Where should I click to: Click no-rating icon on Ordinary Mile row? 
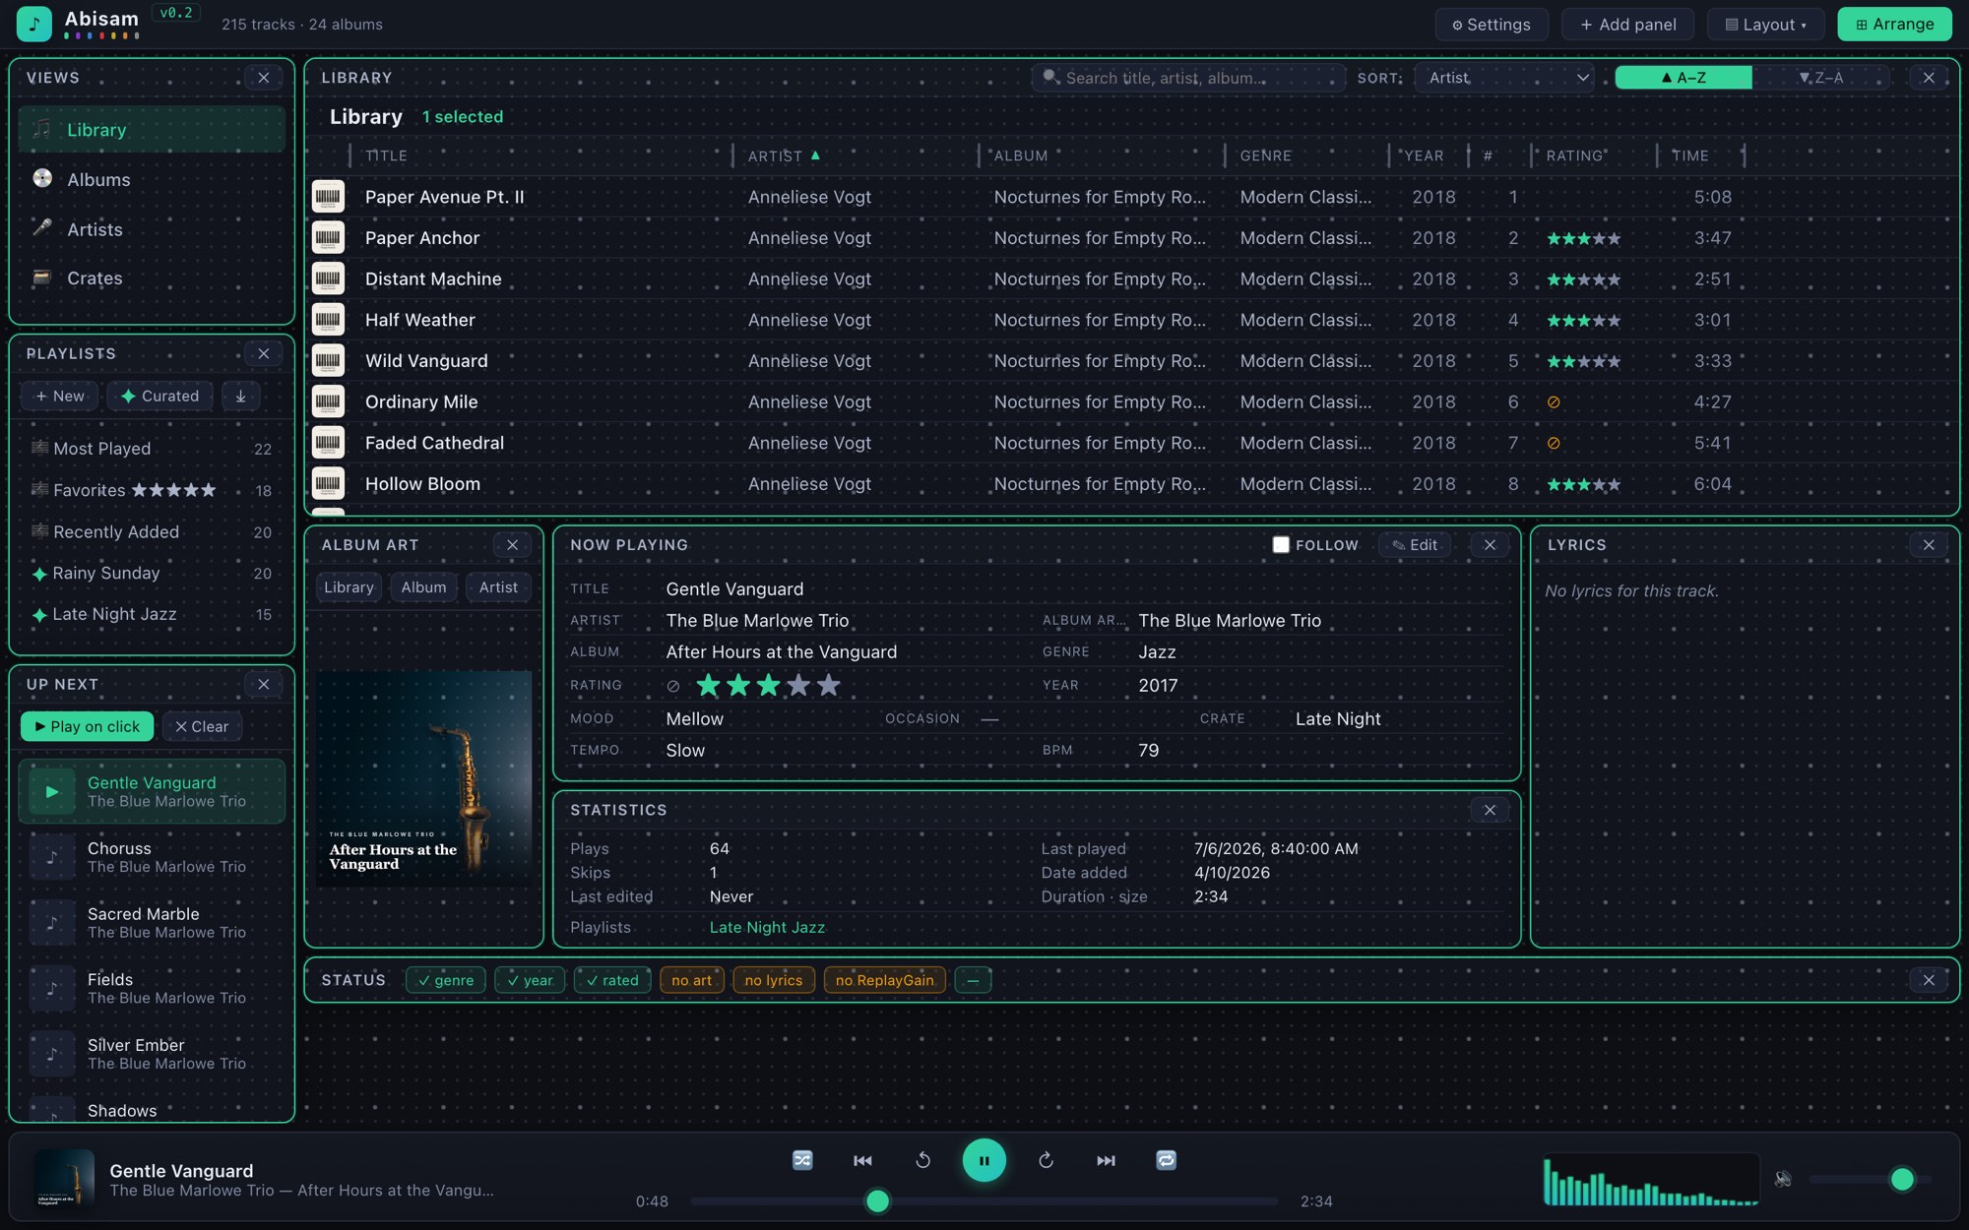[x=1554, y=401]
